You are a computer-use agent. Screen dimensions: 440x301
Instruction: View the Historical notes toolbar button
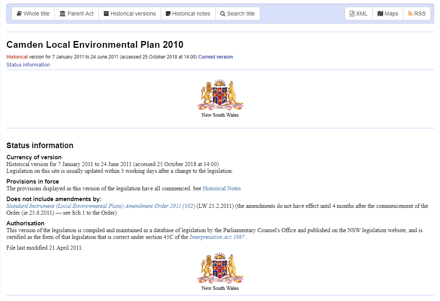click(188, 14)
